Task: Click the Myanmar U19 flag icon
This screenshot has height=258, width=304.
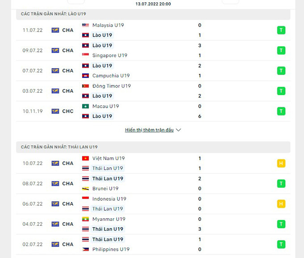Action: tap(85, 219)
